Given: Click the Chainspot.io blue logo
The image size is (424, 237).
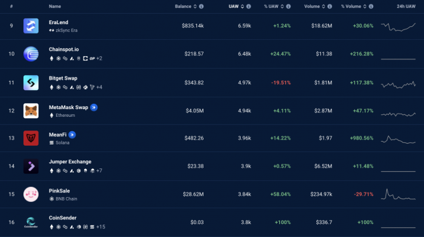Looking at the screenshot, I should click(x=31, y=54).
